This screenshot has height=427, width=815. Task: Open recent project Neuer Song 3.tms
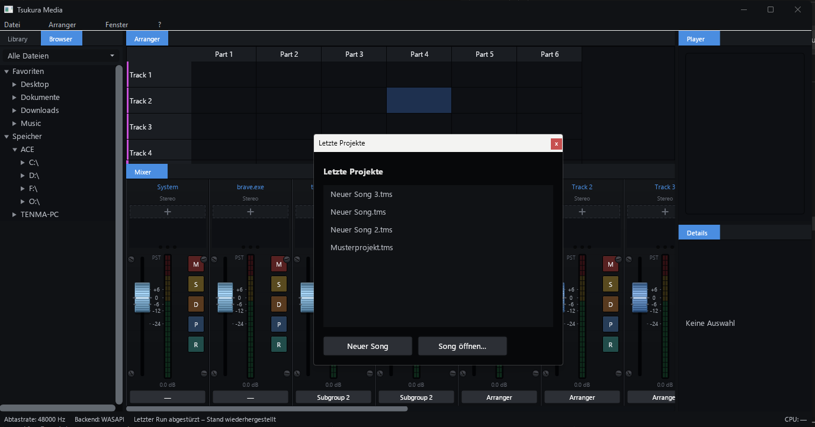[x=438, y=194]
